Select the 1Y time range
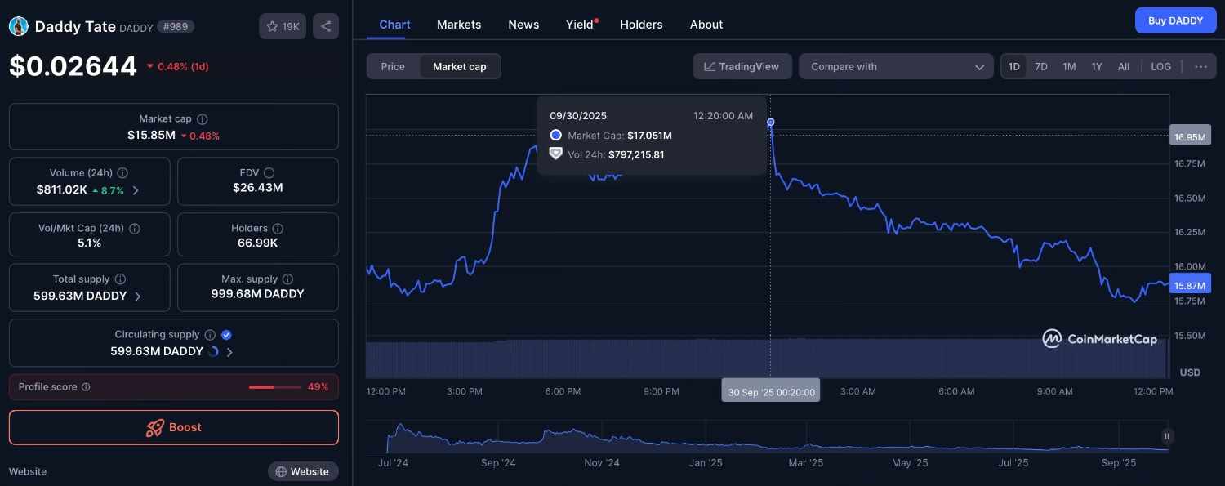 [1097, 67]
